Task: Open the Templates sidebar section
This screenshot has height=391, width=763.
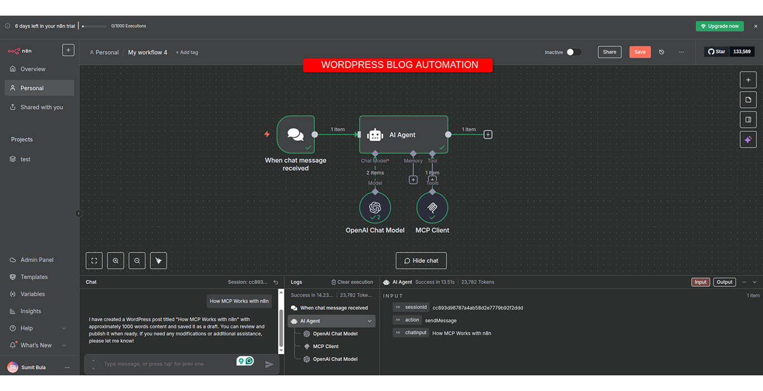Action: tap(36, 276)
